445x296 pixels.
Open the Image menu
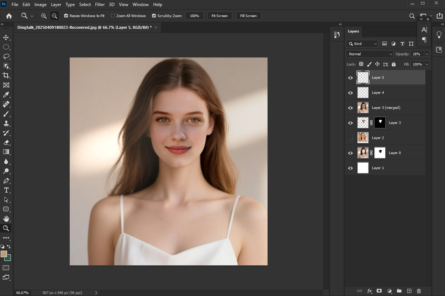[x=40, y=5]
